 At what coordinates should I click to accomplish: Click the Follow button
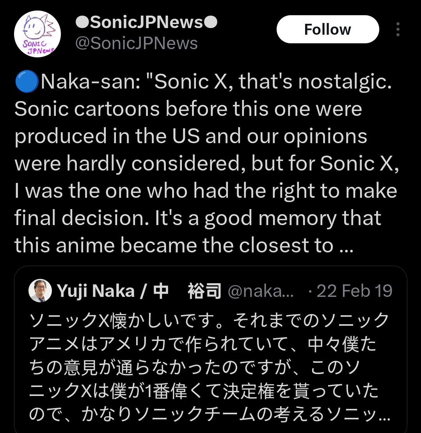[328, 29]
